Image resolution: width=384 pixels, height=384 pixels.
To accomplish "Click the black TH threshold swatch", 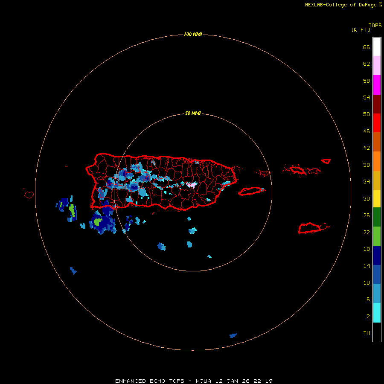I will [x=377, y=332].
